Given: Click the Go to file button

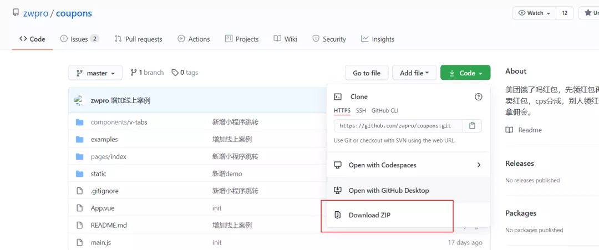Looking at the screenshot, I should pos(367,73).
